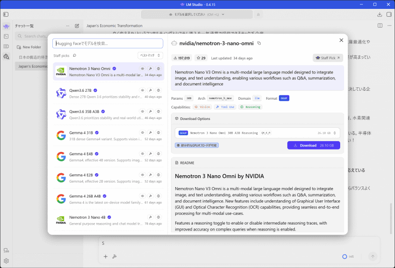The image size is (395, 268).
Task: Click the Tool Use capability tag
Action: click(225, 107)
